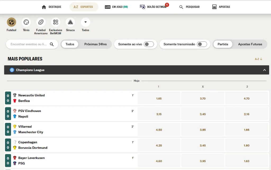Select the Sinuca sport icon
The height and width of the screenshot is (170, 271).
pyautogui.click(x=70, y=22)
